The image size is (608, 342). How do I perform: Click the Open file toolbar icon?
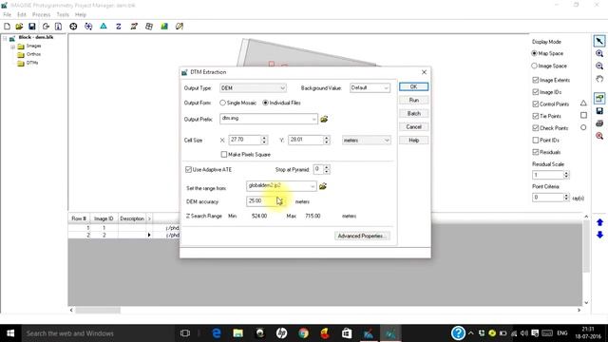click(x=19, y=27)
